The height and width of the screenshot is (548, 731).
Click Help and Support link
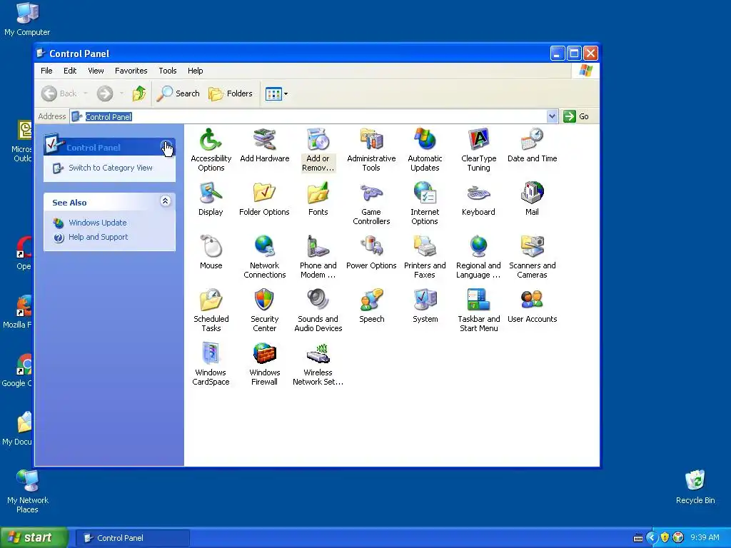[98, 237]
